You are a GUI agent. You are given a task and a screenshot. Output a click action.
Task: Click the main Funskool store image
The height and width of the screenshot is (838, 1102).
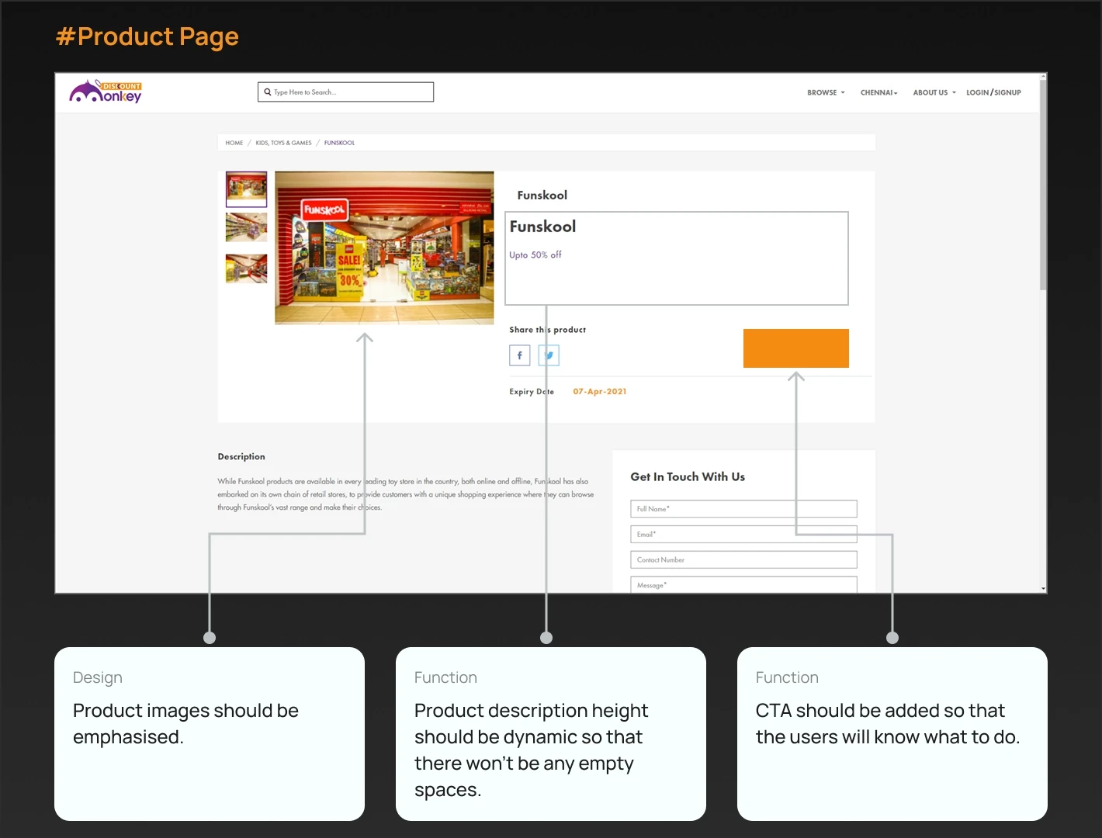coord(384,248)
